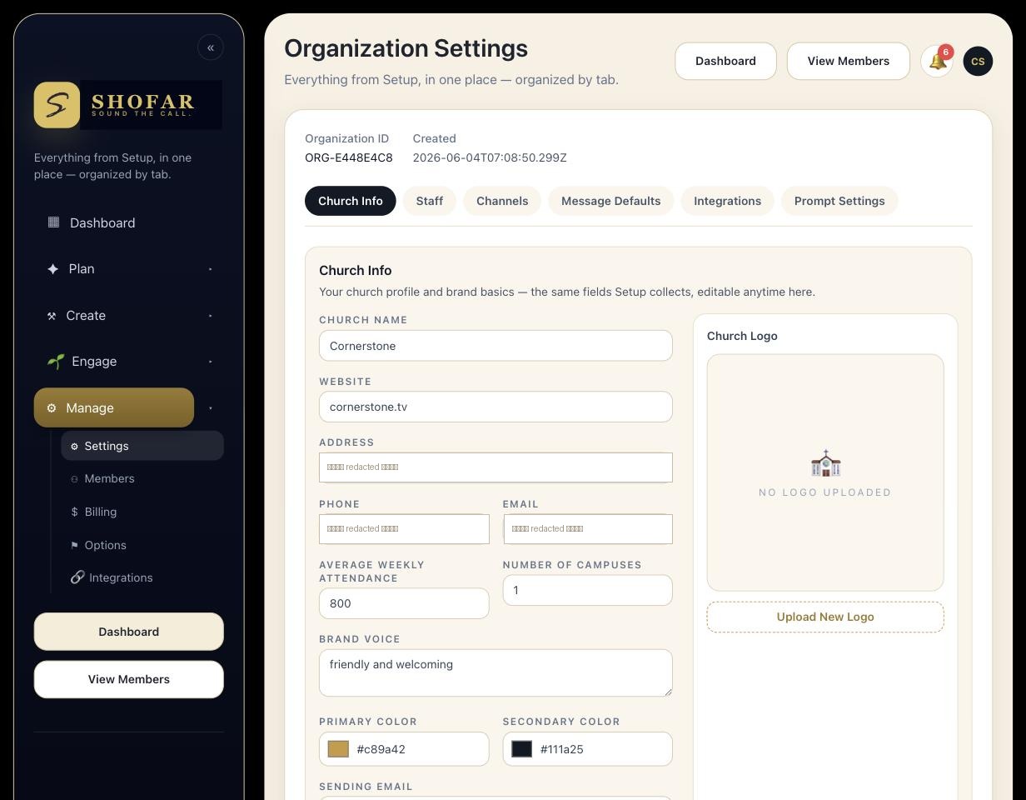Open Integrations in the Manage submenu
This screenshot has width=1026, height=800.
click(142, 577)
